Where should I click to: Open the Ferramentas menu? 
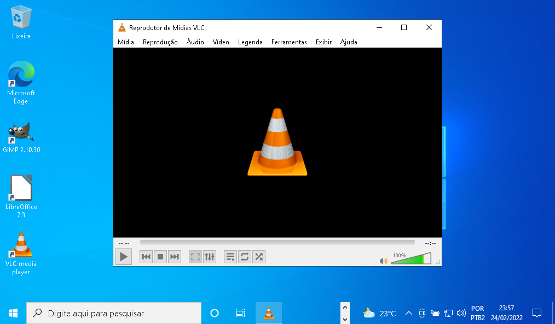pyautogui.click(x=289, y=42)
